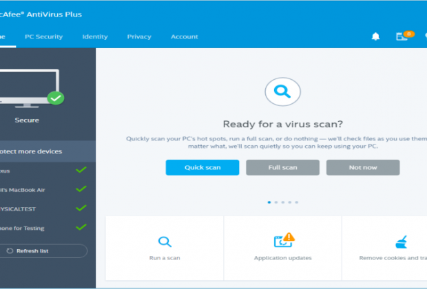Image resolution: width=427 pixels, height=289 pixels.
Task: Switch to the PC Security tab
Action: 44,36
